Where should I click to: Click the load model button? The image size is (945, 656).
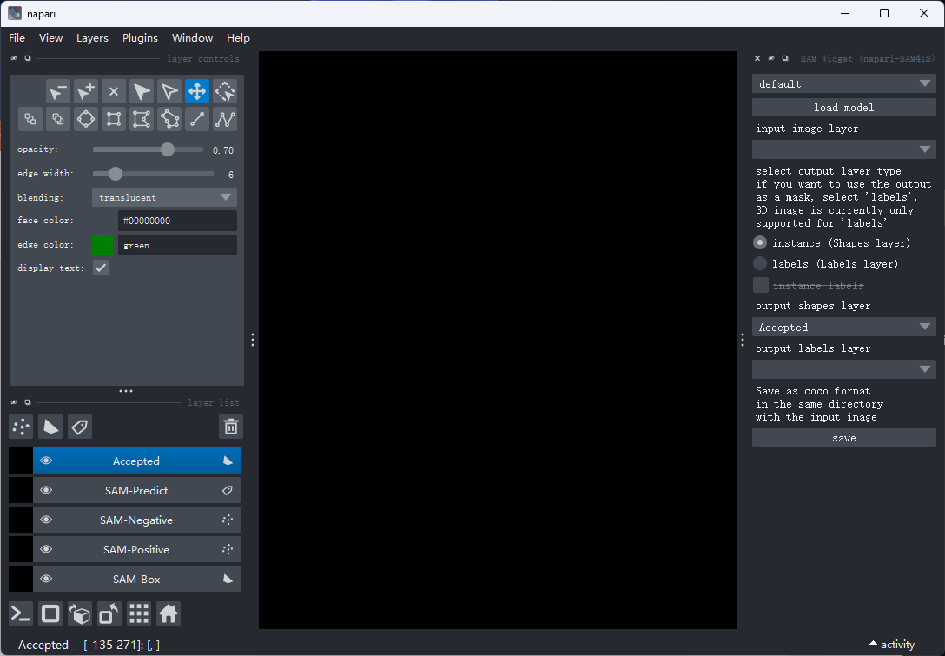click(843, 108)
